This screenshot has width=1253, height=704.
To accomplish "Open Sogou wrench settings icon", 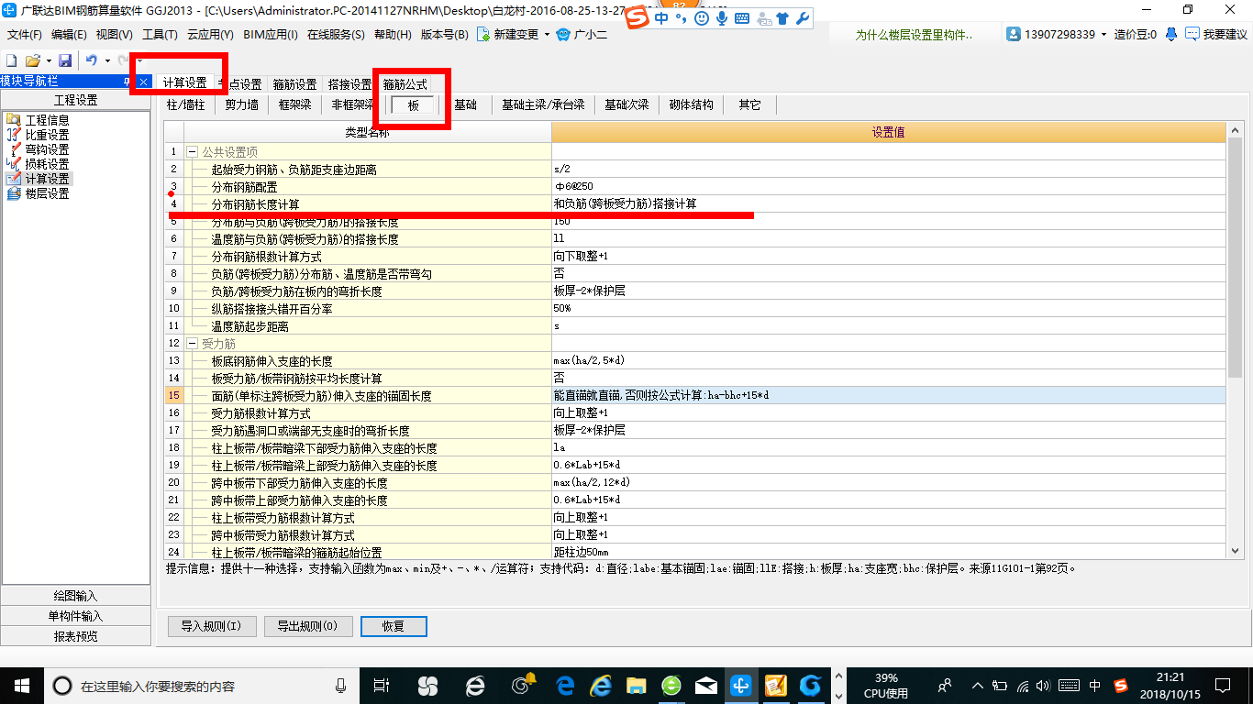I will pyautogui.click(x=802, y=18).
